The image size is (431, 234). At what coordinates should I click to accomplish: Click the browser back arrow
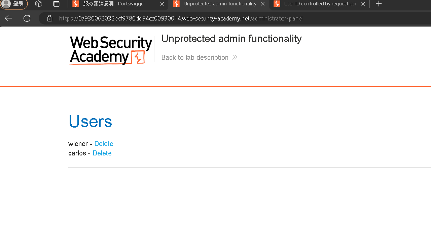(x=8, y=18)
